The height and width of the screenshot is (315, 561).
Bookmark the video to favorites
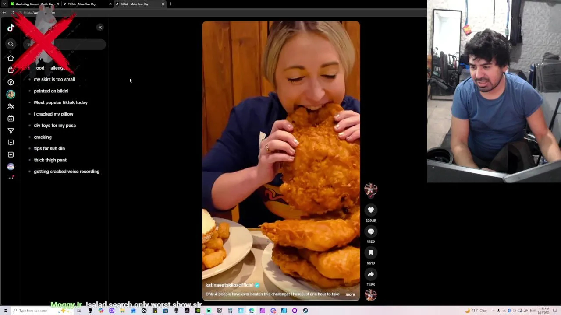[x=371, y=252]
